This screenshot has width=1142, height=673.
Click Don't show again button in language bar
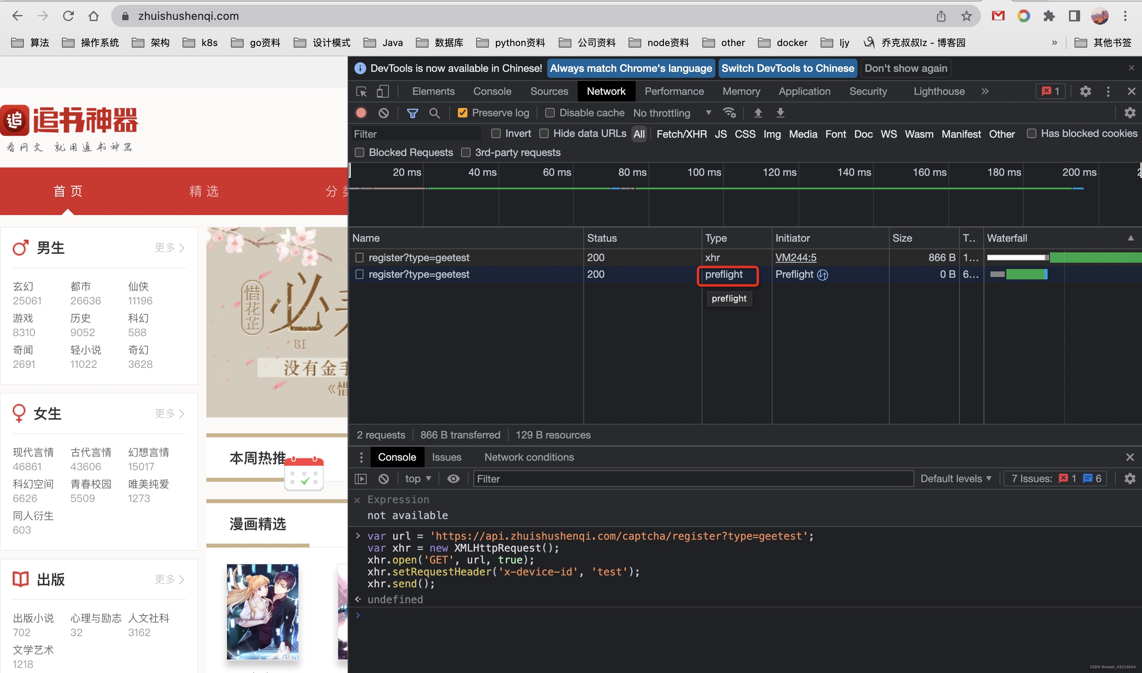point(907,68)
